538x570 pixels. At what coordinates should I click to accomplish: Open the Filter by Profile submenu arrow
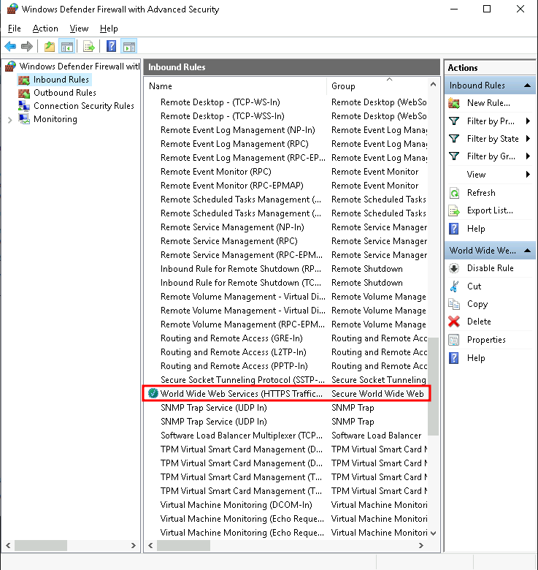click(529, 121)
